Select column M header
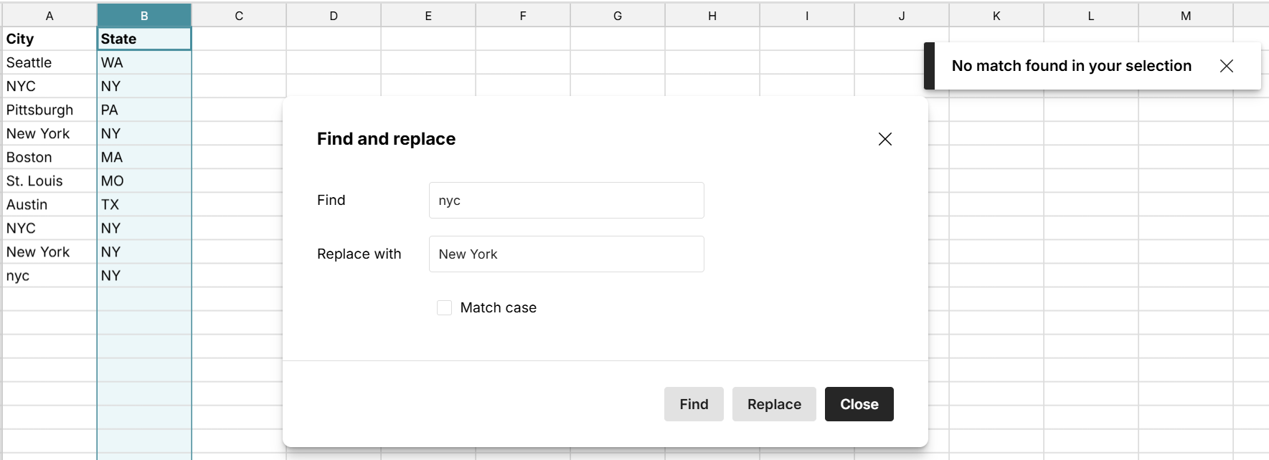This screenshot has width=1269, height=460. click(1185, 16)
